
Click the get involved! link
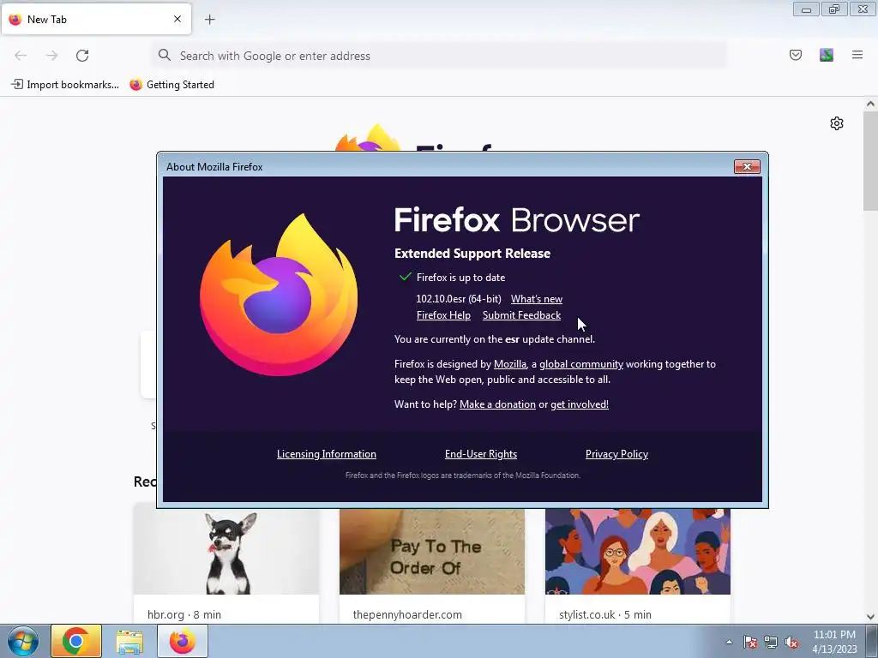[580, 404]
